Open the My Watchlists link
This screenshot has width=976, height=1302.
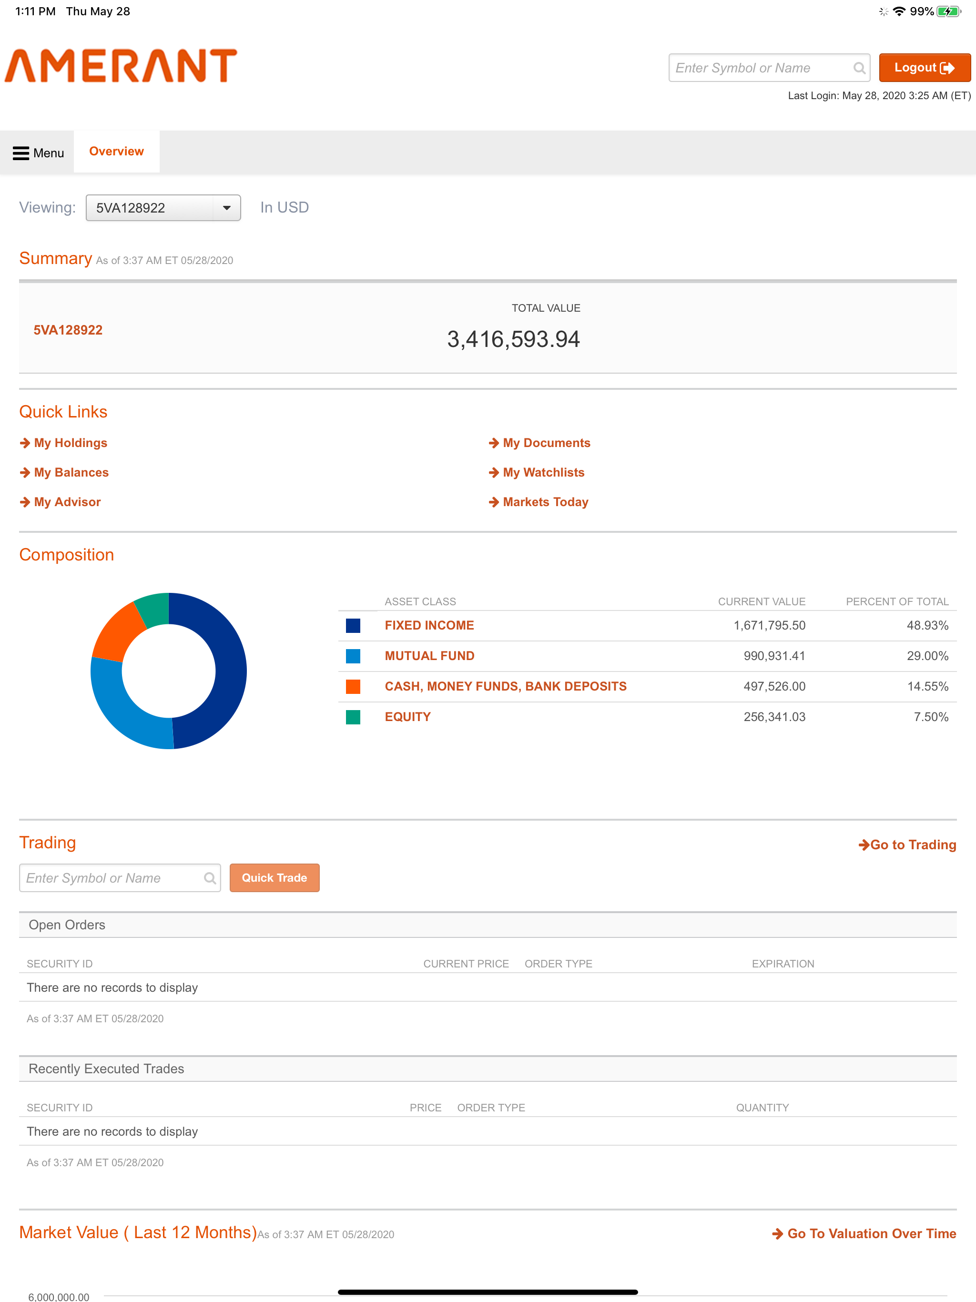543,473
